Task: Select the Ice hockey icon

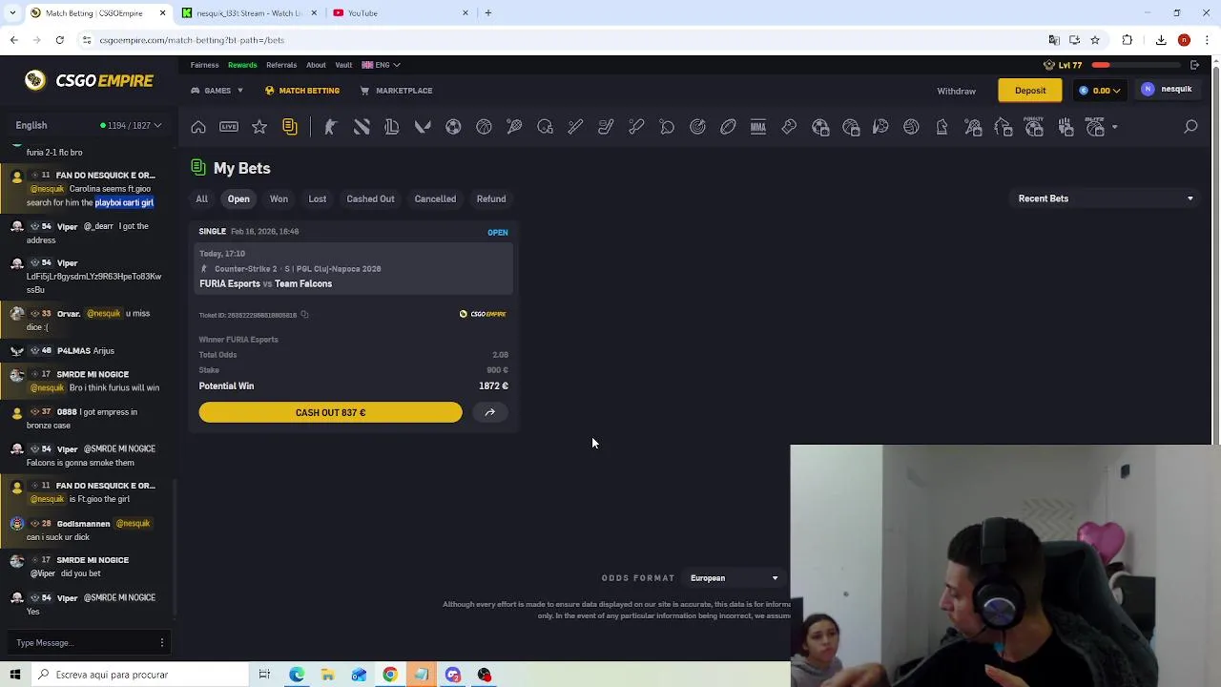Action: (606, 127)
